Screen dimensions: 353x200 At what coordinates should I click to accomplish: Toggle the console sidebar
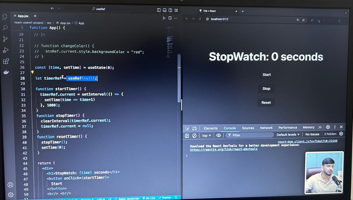187,135
